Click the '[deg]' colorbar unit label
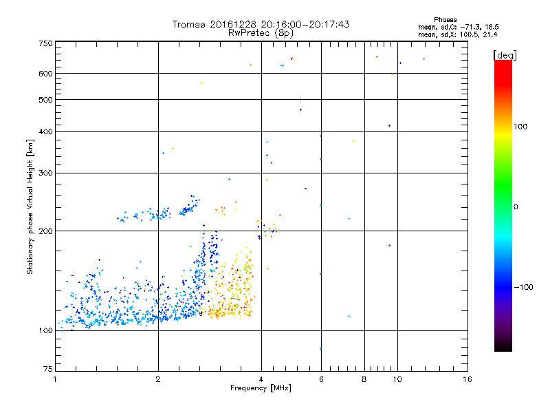The width and height of the screenshot is (550, 413). click(505, 55)
